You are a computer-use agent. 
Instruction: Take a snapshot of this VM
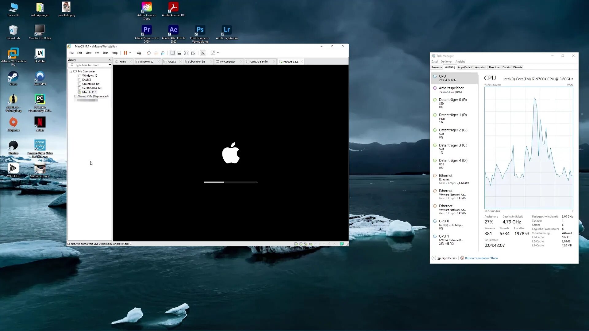[x=149, y=53]
